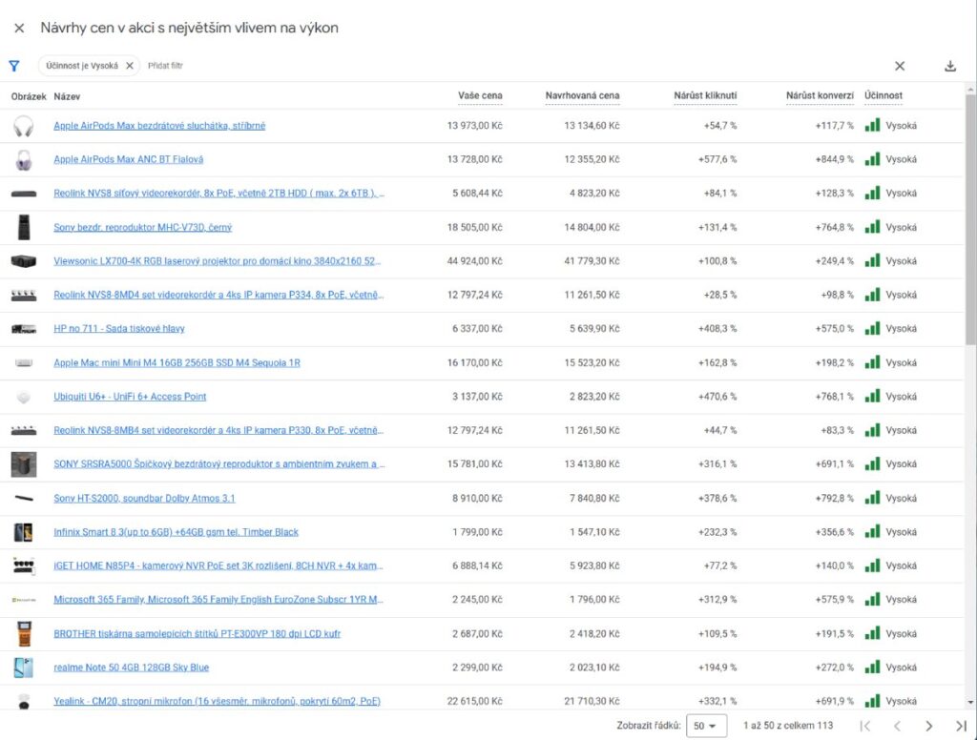Click the silver AirPods Max thumbnail
This screenshot has height=740, width=977.
[x=24, y=126]
